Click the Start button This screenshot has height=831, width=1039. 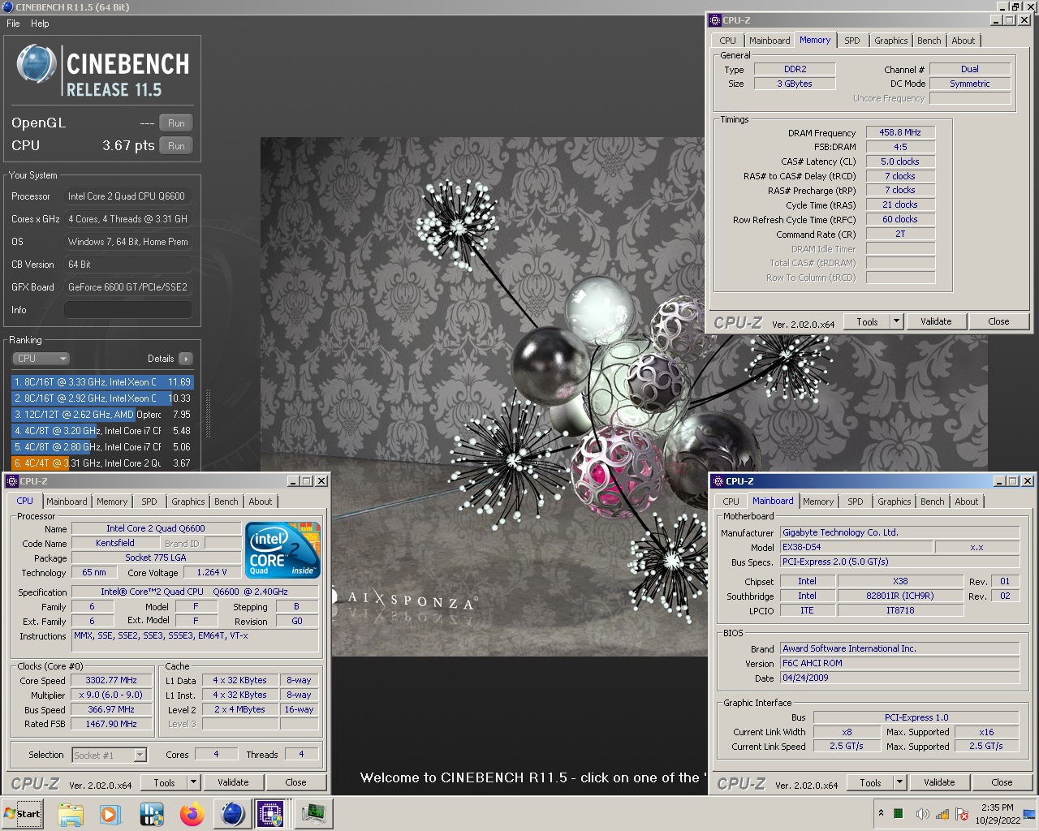(x=23, y=814)
